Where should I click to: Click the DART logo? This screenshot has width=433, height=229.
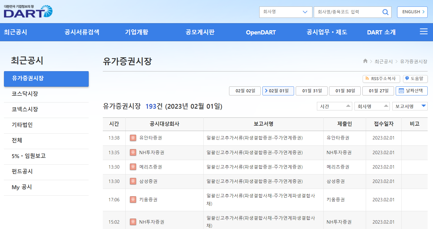click(x=28, y=11)
